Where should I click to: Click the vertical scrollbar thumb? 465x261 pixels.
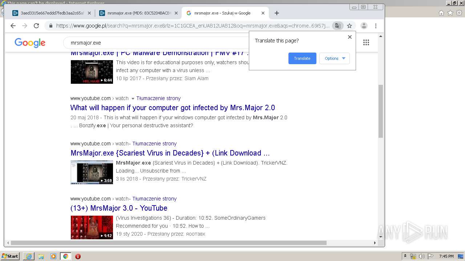point(381,111)
